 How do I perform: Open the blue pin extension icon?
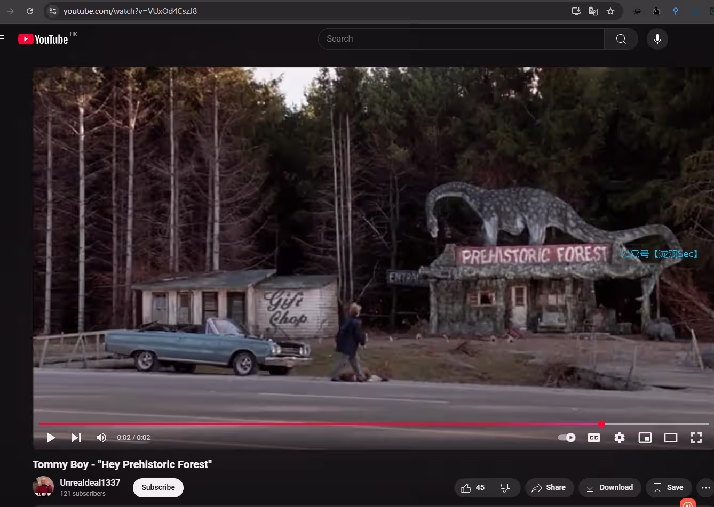[x=676, y=11]
